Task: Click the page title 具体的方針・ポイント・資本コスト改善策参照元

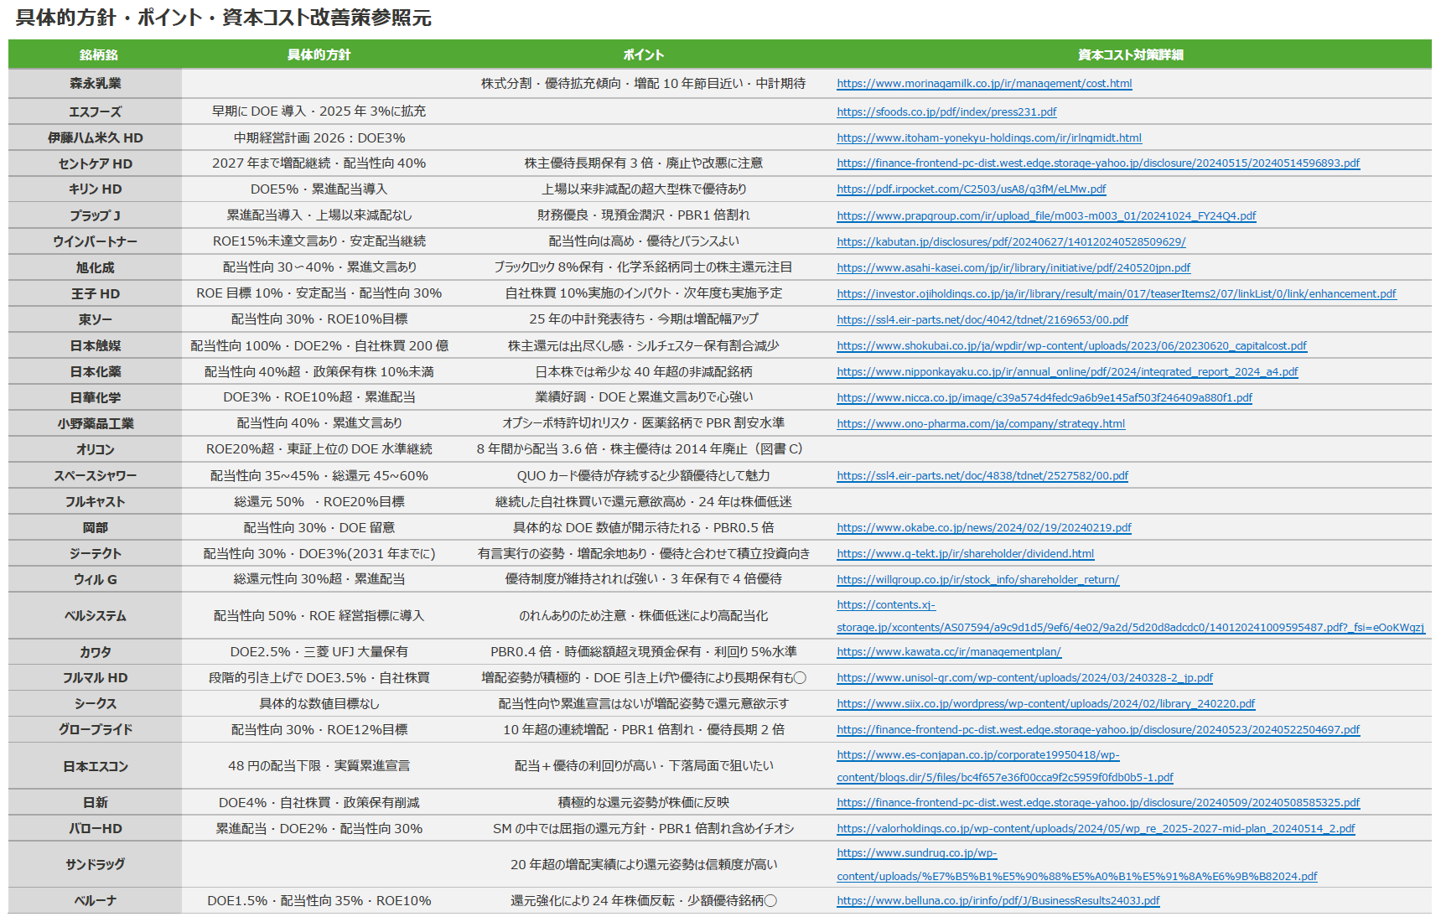Action: click(224, 18)
